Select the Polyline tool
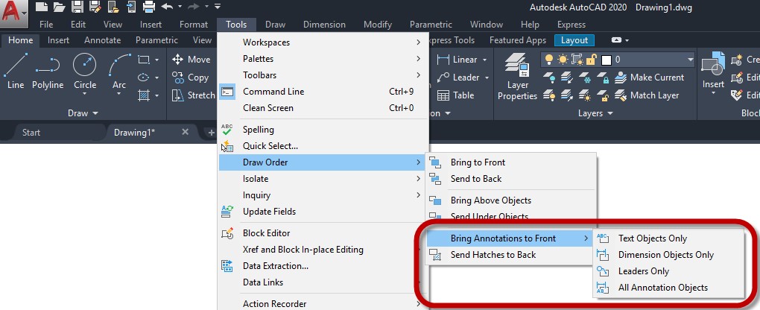This screenshot has width=760, height=310. (48, 71)
